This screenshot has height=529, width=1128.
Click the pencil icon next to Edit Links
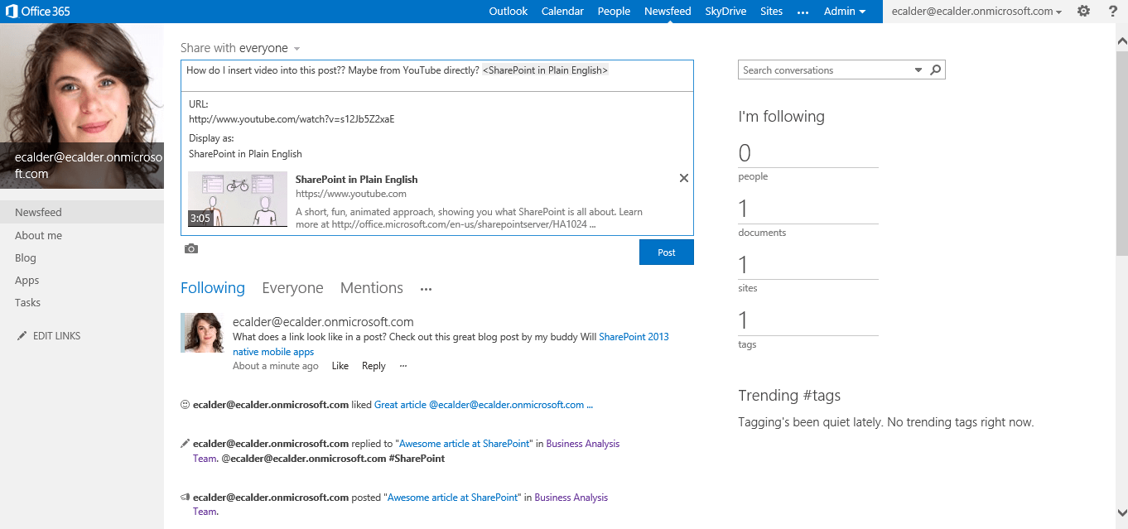[22, 336]
